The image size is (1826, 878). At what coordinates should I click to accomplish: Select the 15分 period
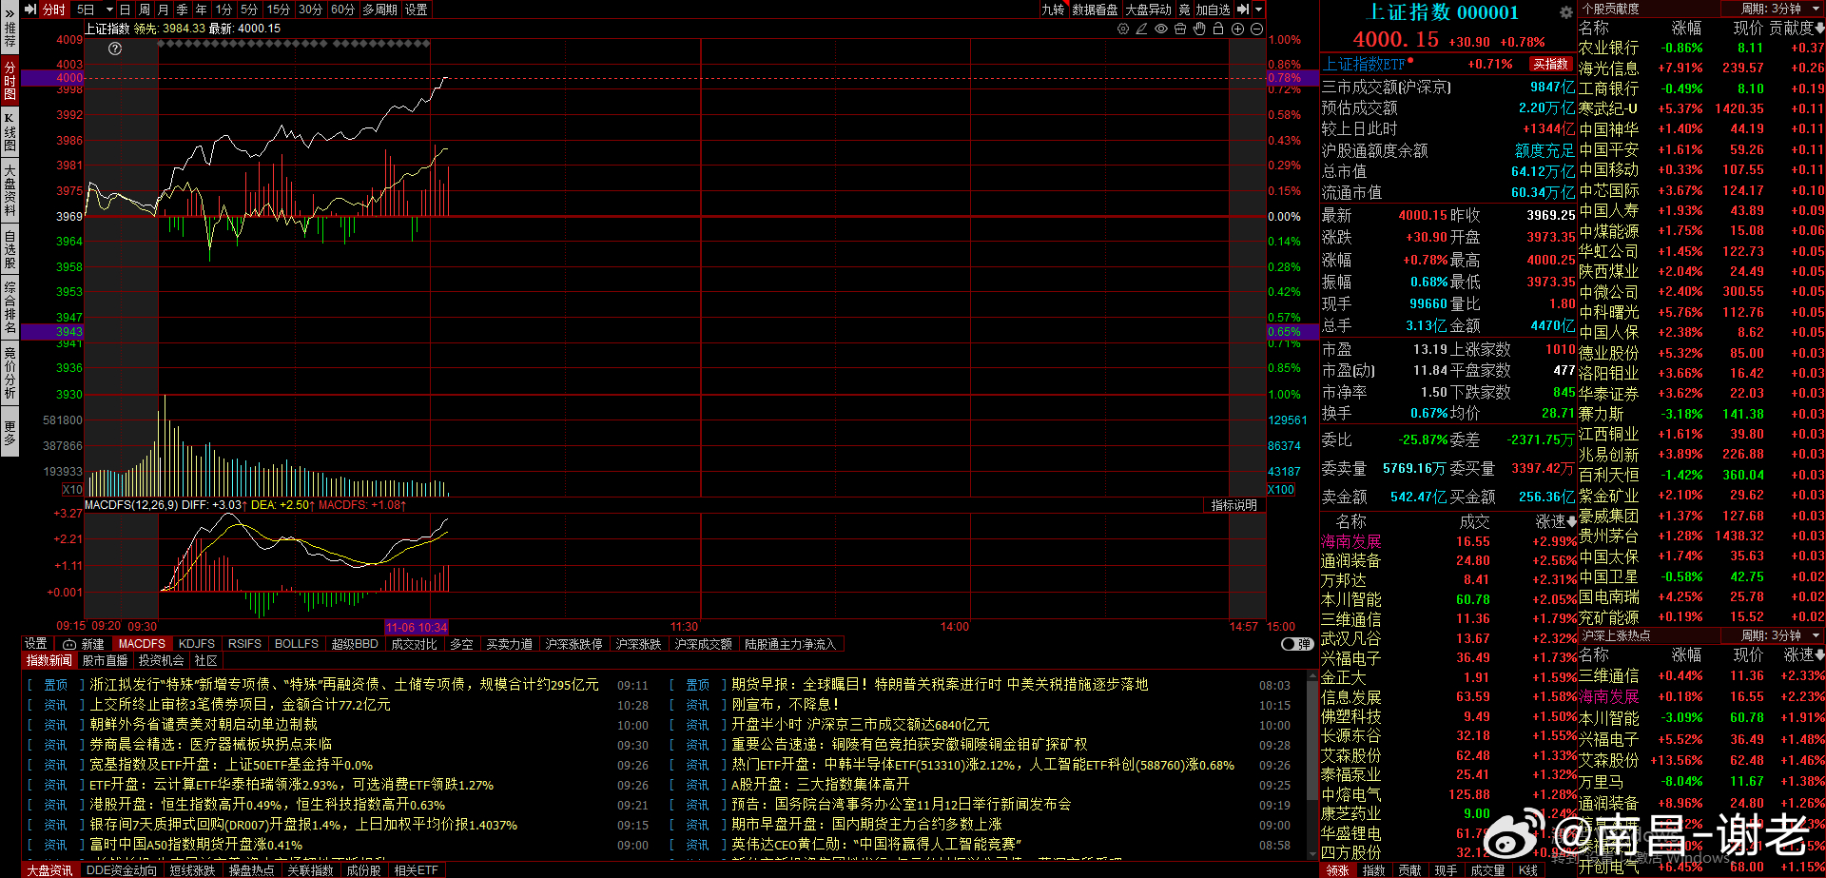[x=278, y=10]
